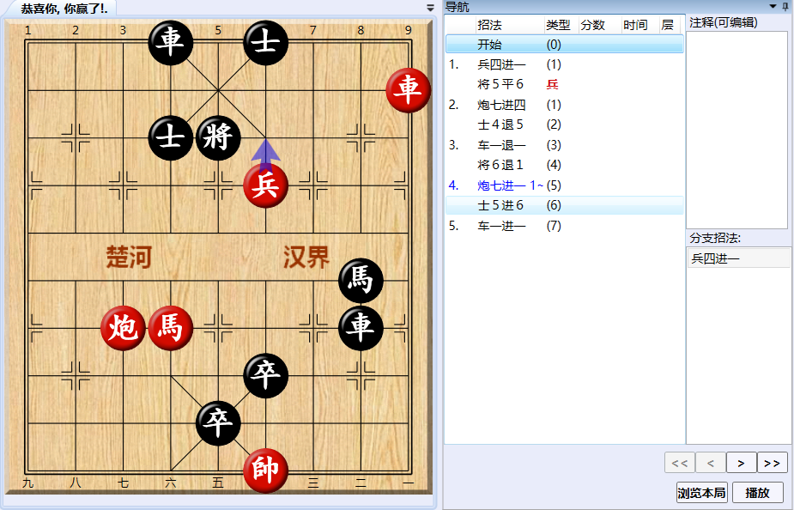Image resolution: width=794 pixels, height=510 pixels.
Task: Select the black 卒 soldier piece
Action: click(x=264, y=376)
